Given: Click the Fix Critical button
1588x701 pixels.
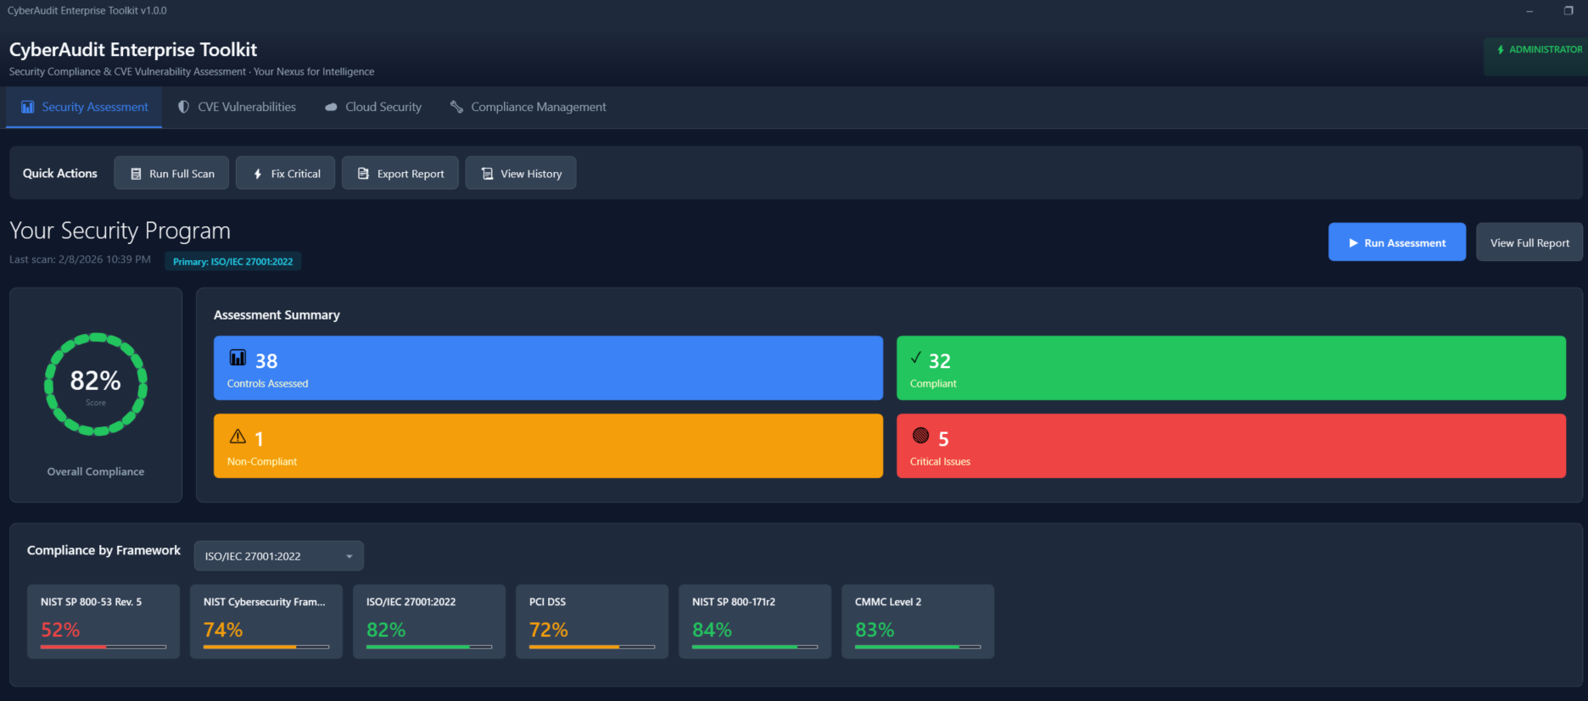Looking at the screenshot, I should 285,173.
